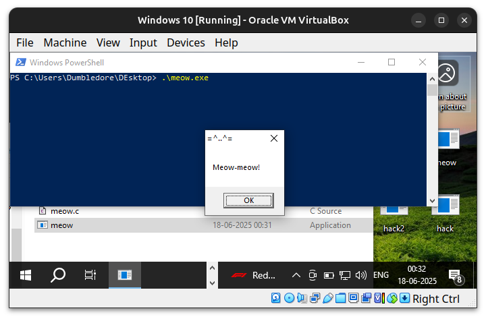
Task: Minimize the VirtualBox window
Action: coord(418,20)
